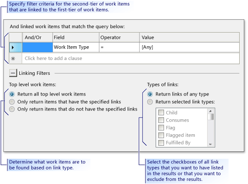Open the [Any] Value cell
The height and width of the screenshot is (184, 248).
[190, 48]
